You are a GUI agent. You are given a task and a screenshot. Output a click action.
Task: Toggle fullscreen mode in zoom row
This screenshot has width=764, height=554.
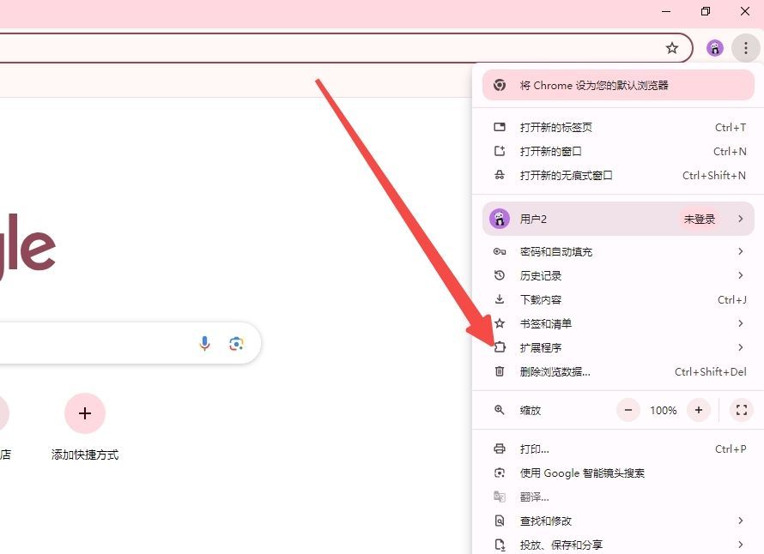[x=742, y=410]
